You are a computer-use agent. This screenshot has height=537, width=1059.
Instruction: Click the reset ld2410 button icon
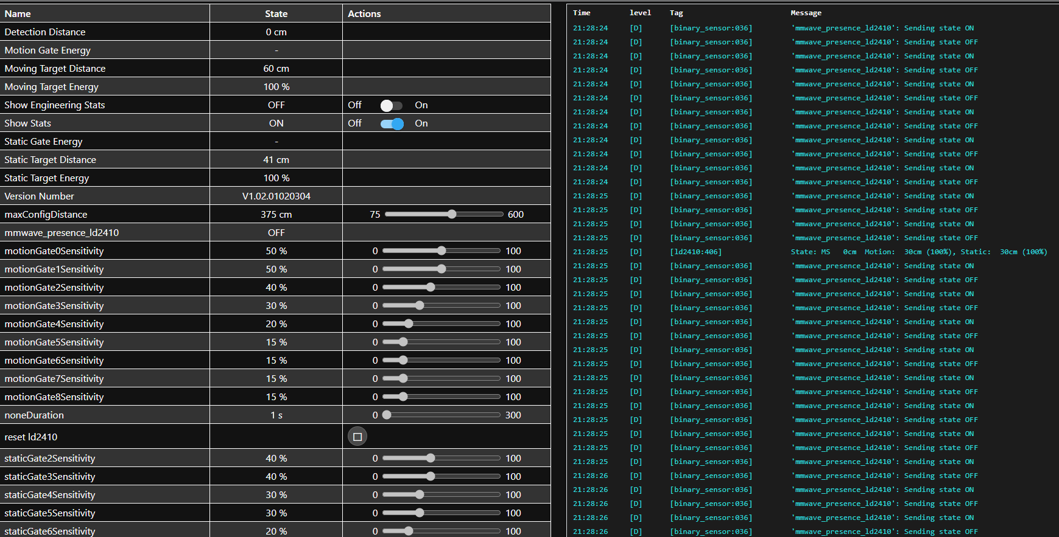click(357, 437)
